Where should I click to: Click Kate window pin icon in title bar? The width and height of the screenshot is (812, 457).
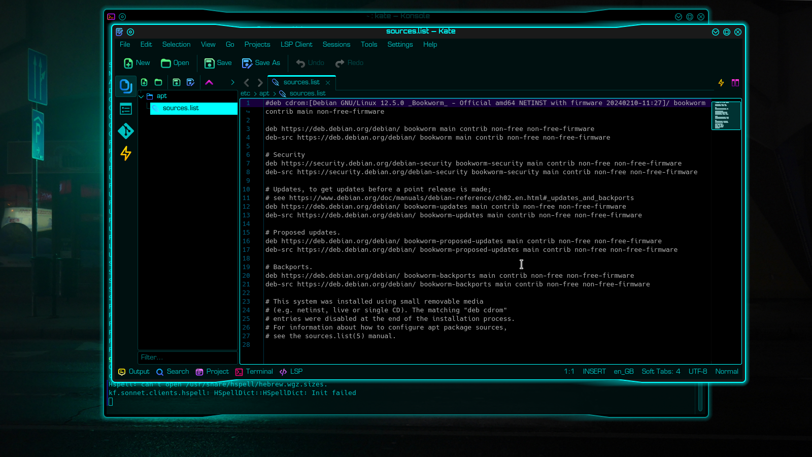click(x=130, y=32)
